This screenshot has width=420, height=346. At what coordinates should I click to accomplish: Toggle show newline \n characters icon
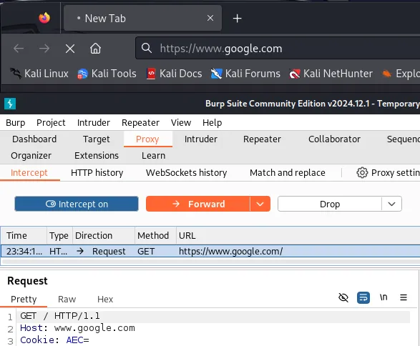(384, 297)
